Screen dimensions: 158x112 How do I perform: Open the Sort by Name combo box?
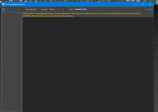pos(57,9)
